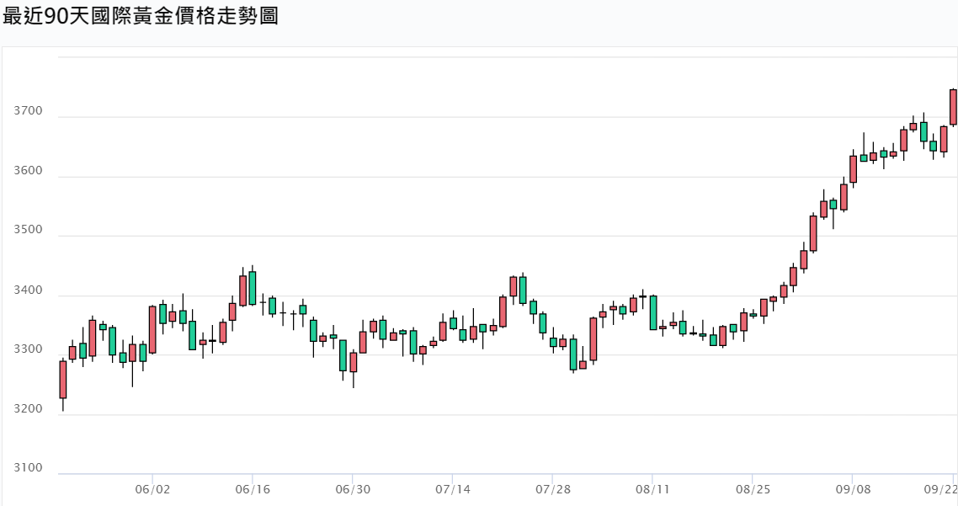Click the 3200 price axis label
The height and width of the screenshot is (506, 958).
pos(28,409)
